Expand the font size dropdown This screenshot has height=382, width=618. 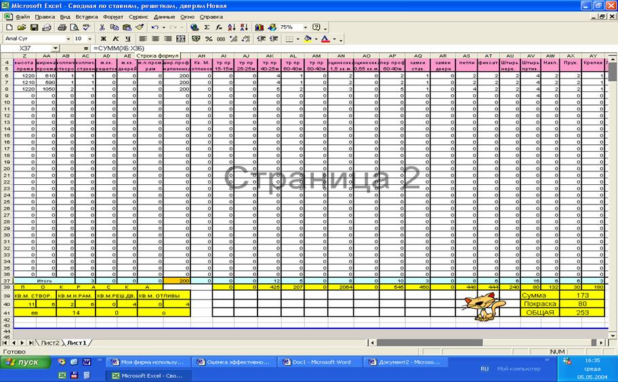coord(91,39)
